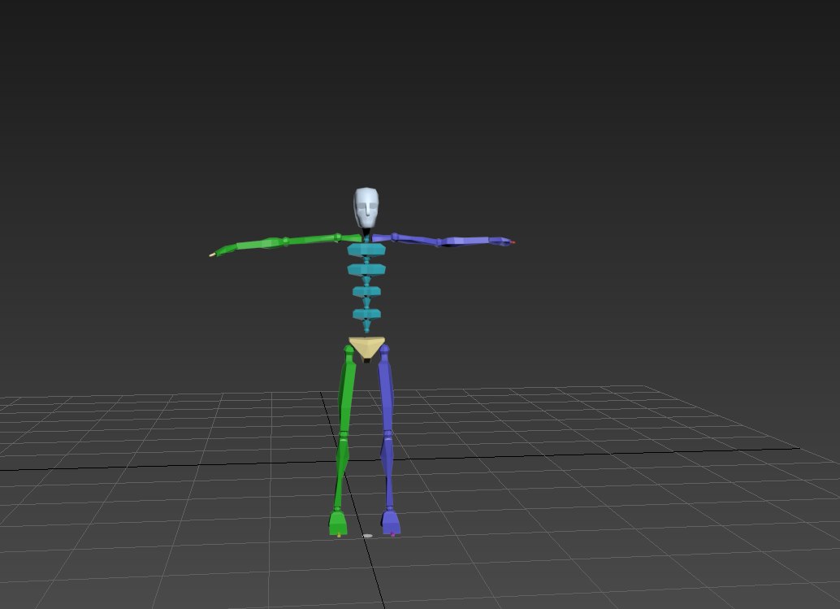840x609 pixels.
Task: Select the blue upper arm bone
Action: [x=417, y=239]
